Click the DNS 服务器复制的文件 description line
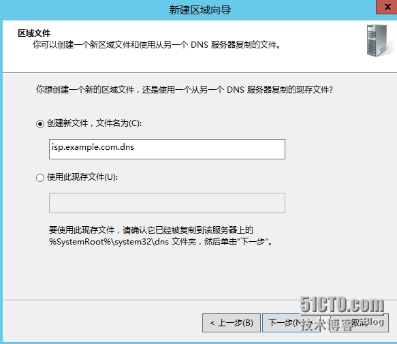 pyautogui.click(x=157, y=45)
